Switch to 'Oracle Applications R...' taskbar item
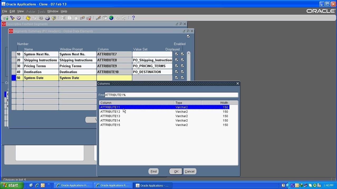The image size is (337, 189). [113, 185]
